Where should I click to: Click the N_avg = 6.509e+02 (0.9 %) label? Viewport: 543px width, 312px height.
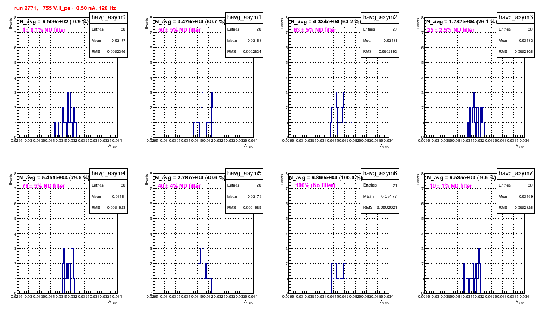click(x=54, y=21)
